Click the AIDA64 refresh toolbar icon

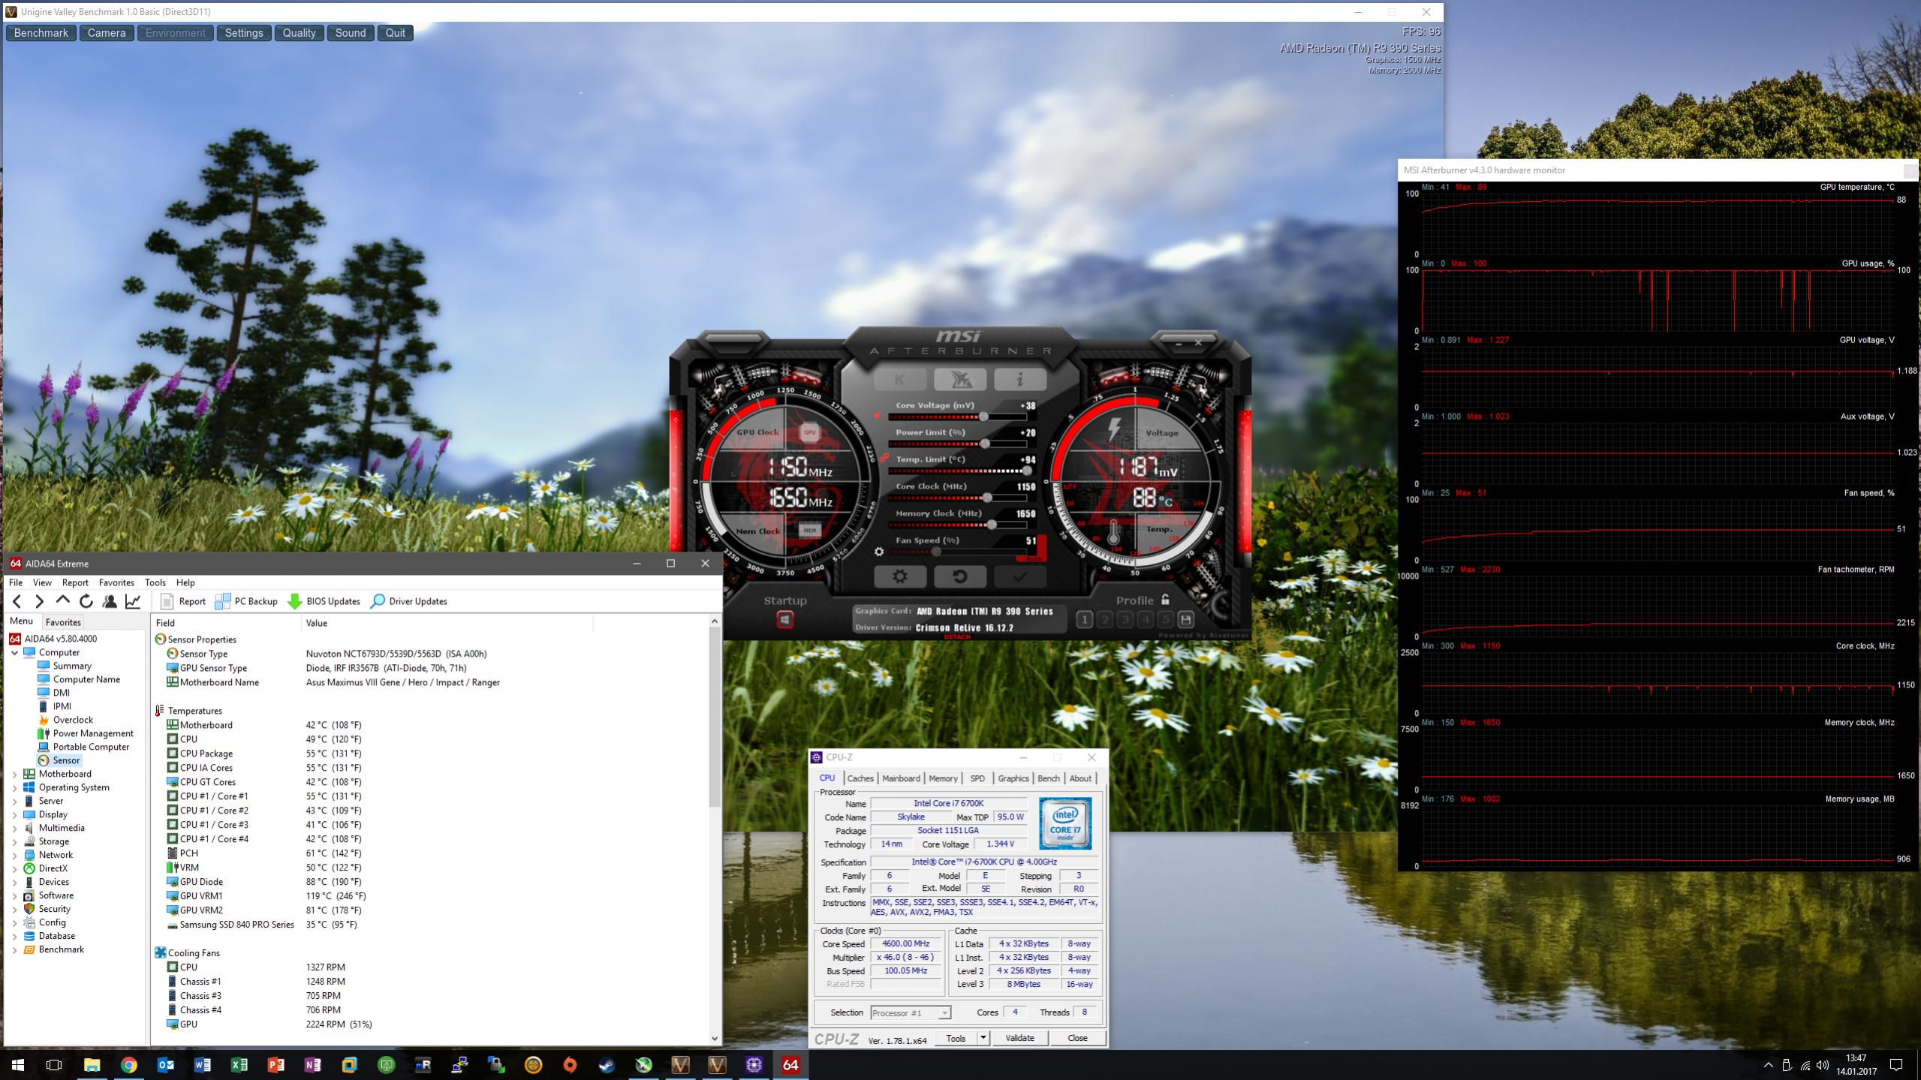pos(86,601)
